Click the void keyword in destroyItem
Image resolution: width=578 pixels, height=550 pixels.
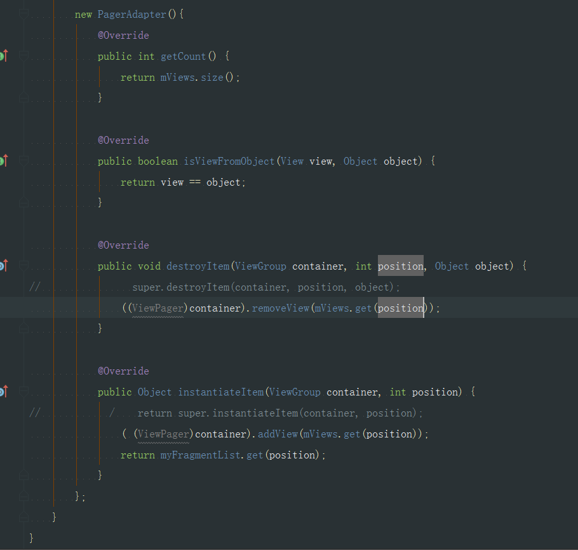tap(149, 266)
